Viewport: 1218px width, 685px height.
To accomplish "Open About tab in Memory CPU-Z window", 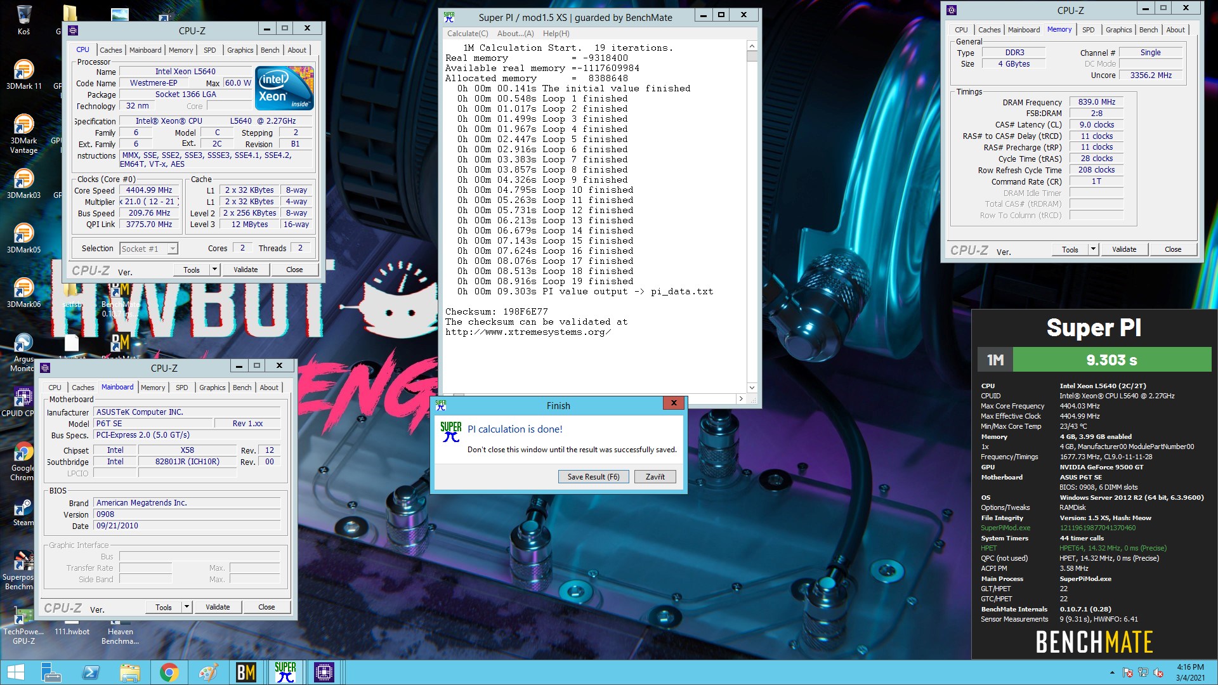I will [1175, 30].
